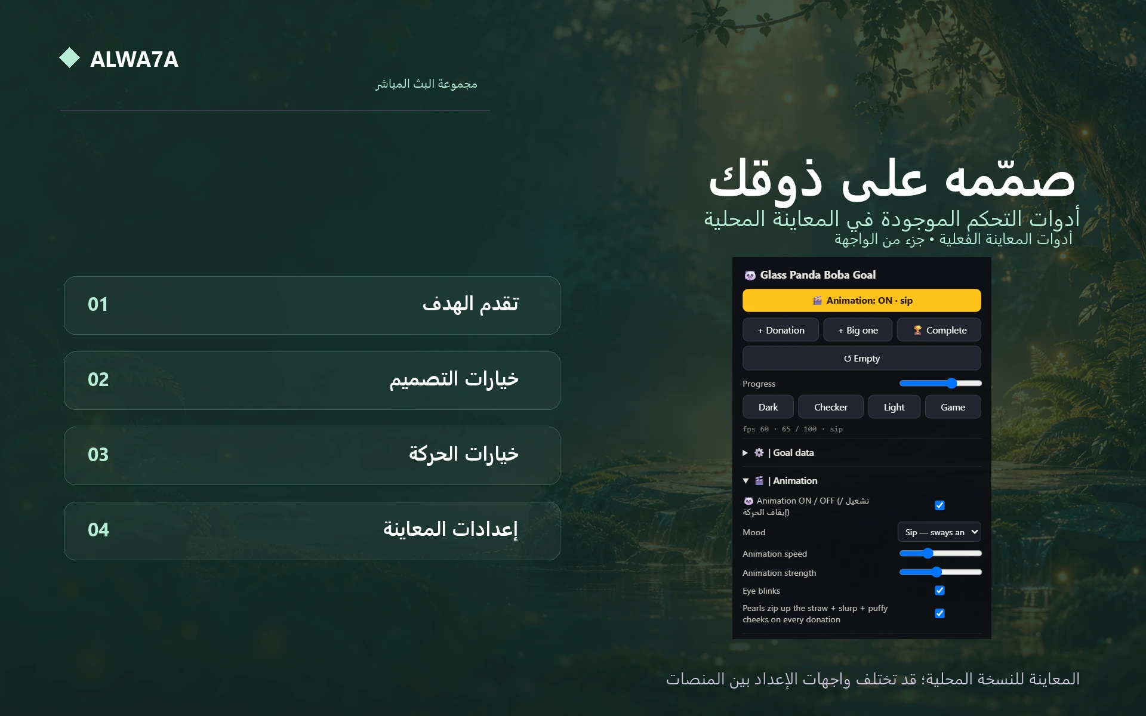This screenshot has width=1146, height=716.
Task: Add a donation with + Donation button
Action: tap(781, 330)
